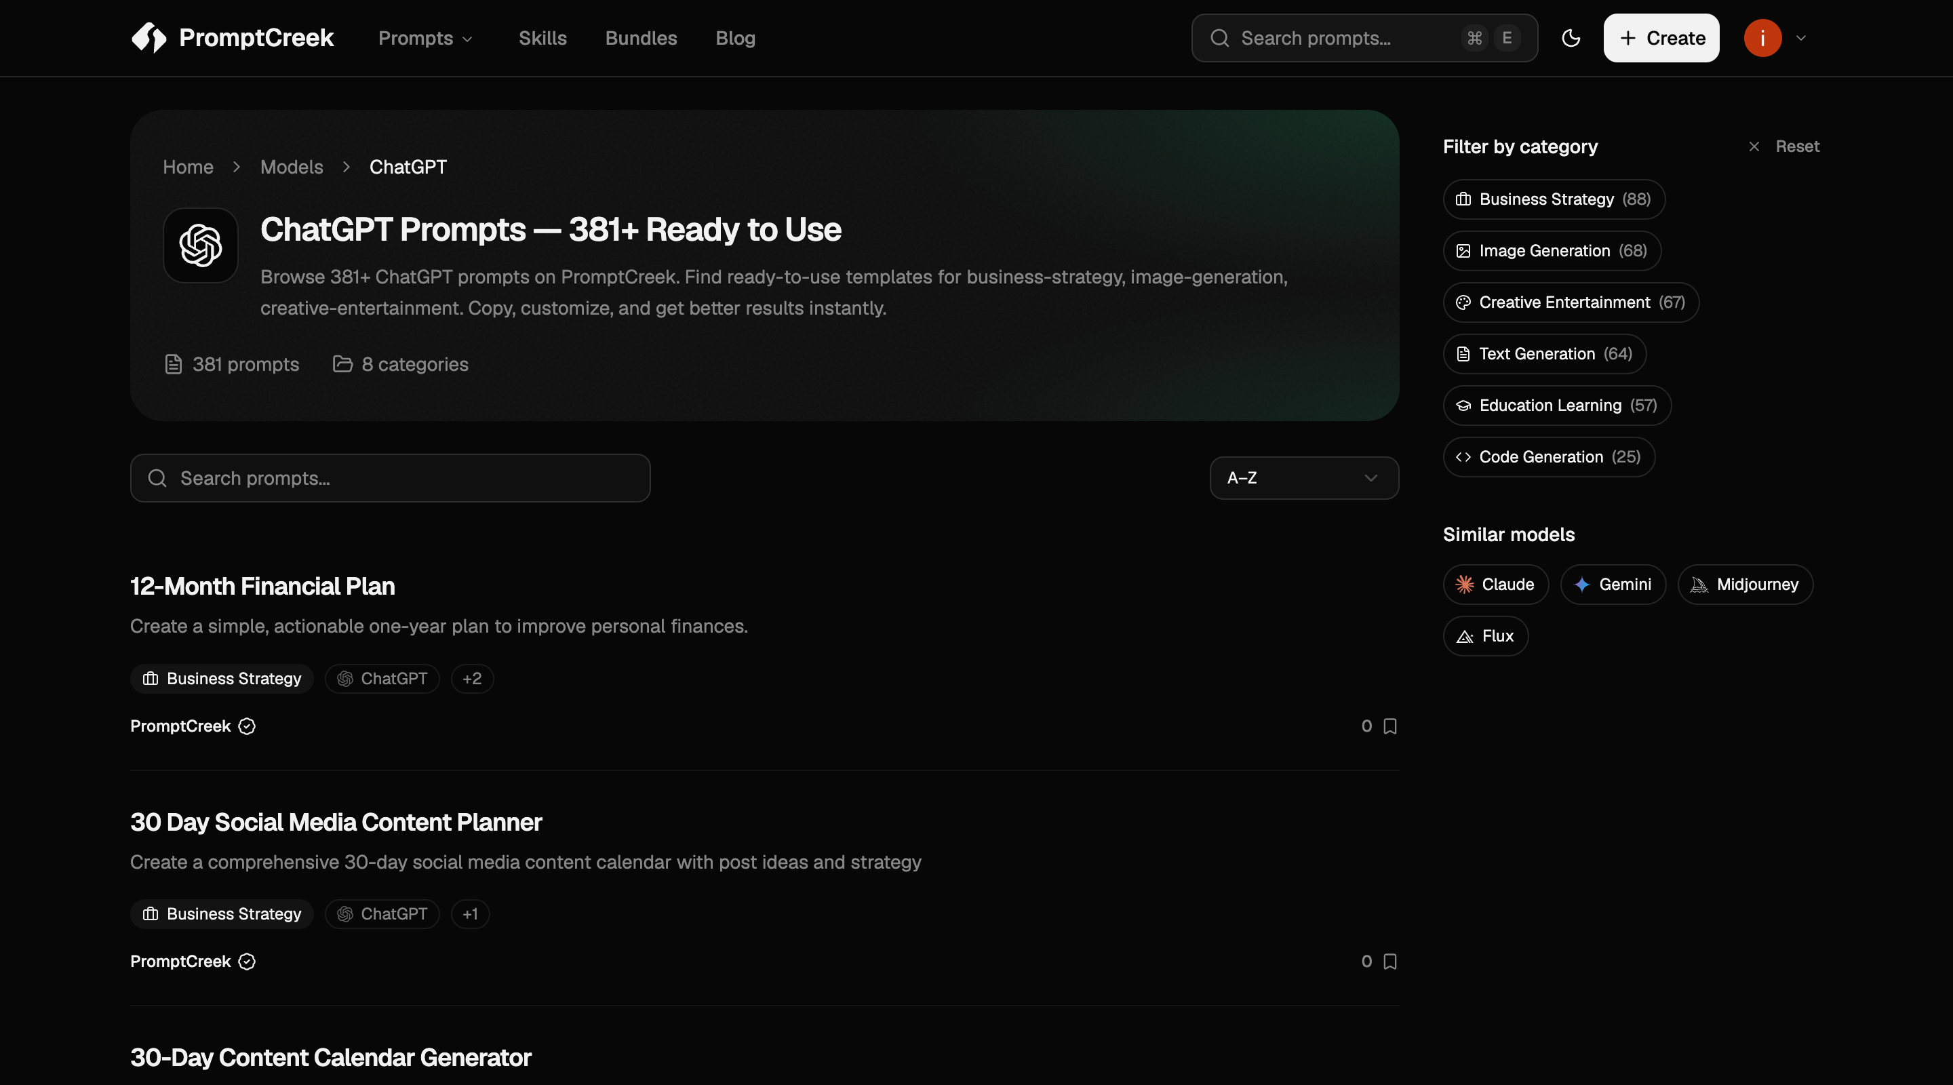
Task: Click ChatGPT tag on Social Media Content Planner
Action: 382,914
